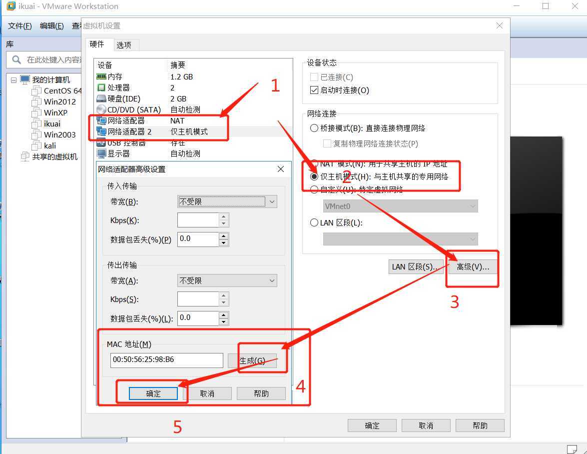Select 自定义(U) radio button
This screenshot has height=454, width=587.
pyautogui.click(x=314, y=189)
